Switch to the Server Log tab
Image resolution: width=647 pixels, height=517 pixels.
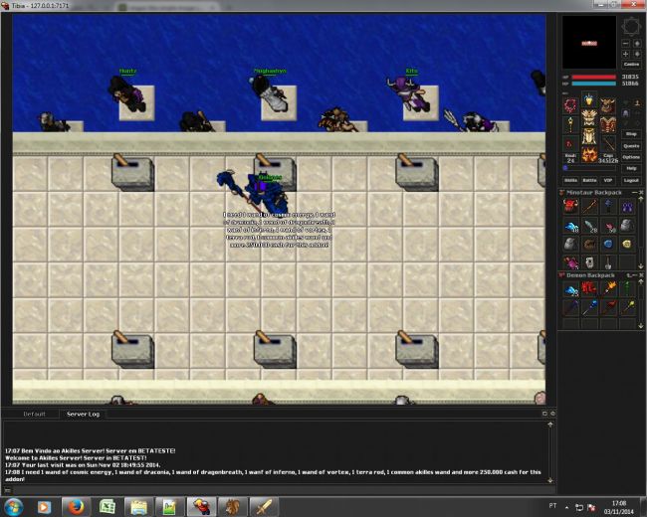(x=83, y=414)
